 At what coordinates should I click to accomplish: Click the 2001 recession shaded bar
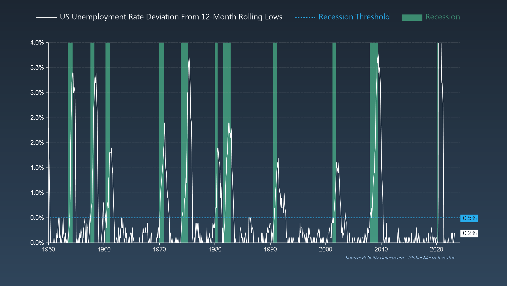pyautogui.click(x=334, y=142)
